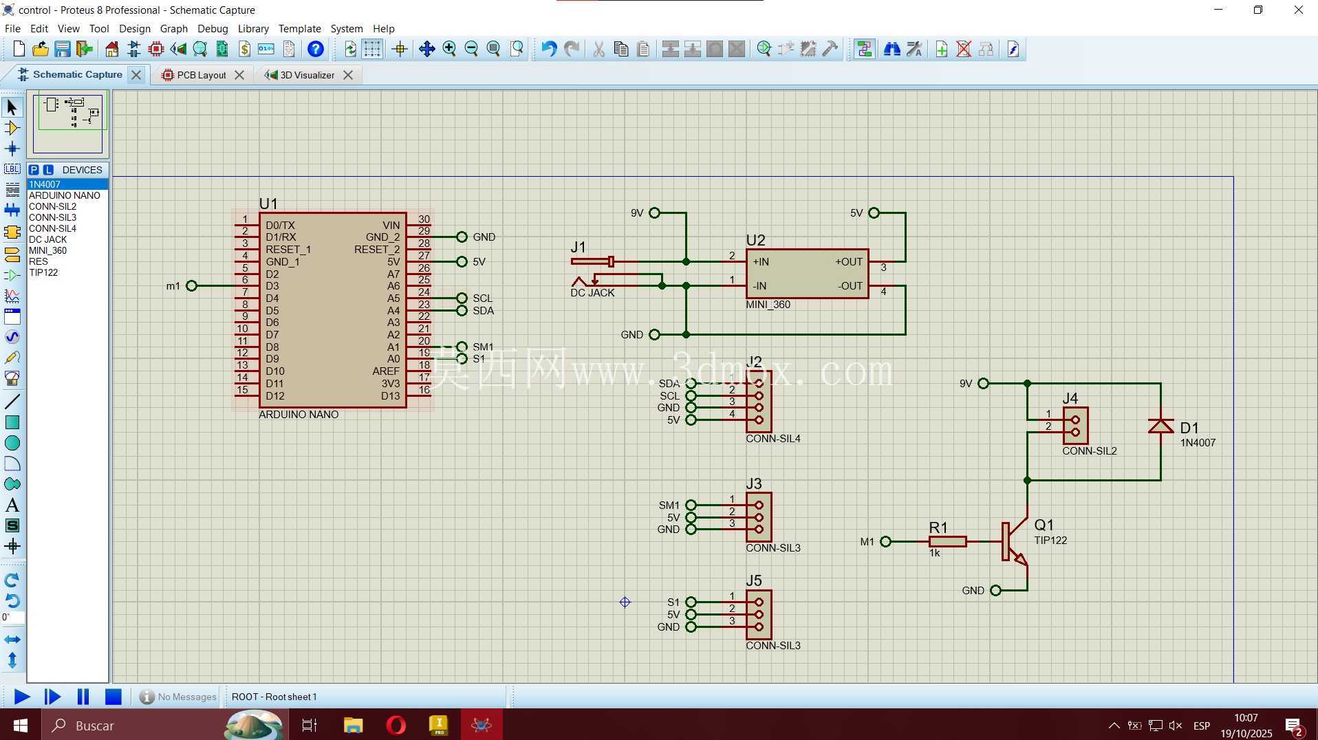The height and width of the screenshot is (740, 1318).
Task: Select TIP122 in the devices list
Action: (43, 272)
